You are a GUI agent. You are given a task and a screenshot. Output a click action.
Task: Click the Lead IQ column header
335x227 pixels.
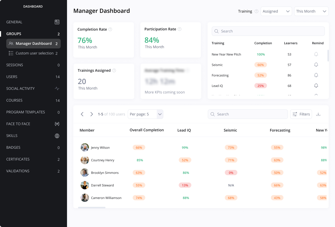(184, 130)
